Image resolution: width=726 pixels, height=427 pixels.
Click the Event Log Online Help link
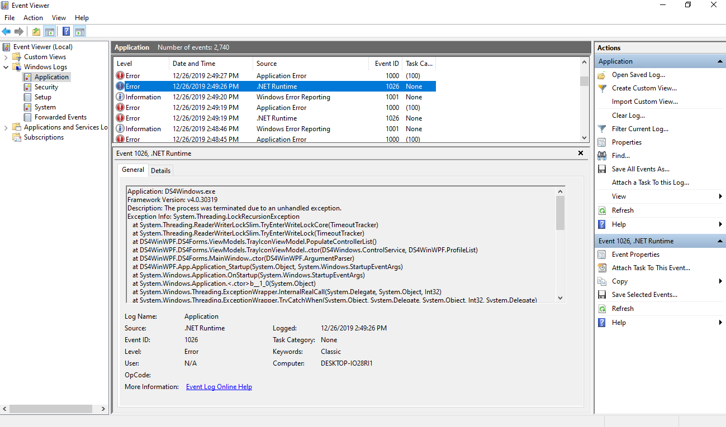click(x=219, y=386)
